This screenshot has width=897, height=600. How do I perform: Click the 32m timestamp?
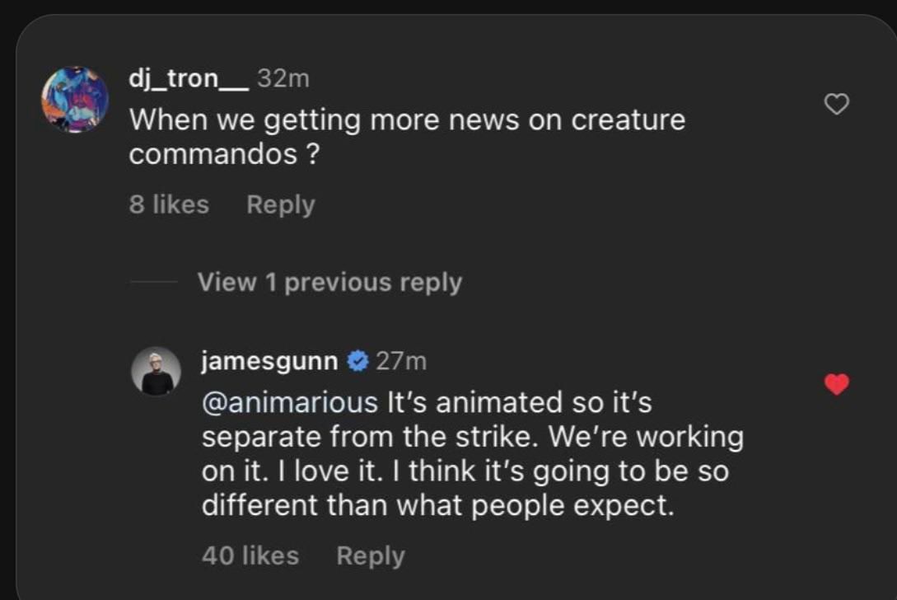283,78
